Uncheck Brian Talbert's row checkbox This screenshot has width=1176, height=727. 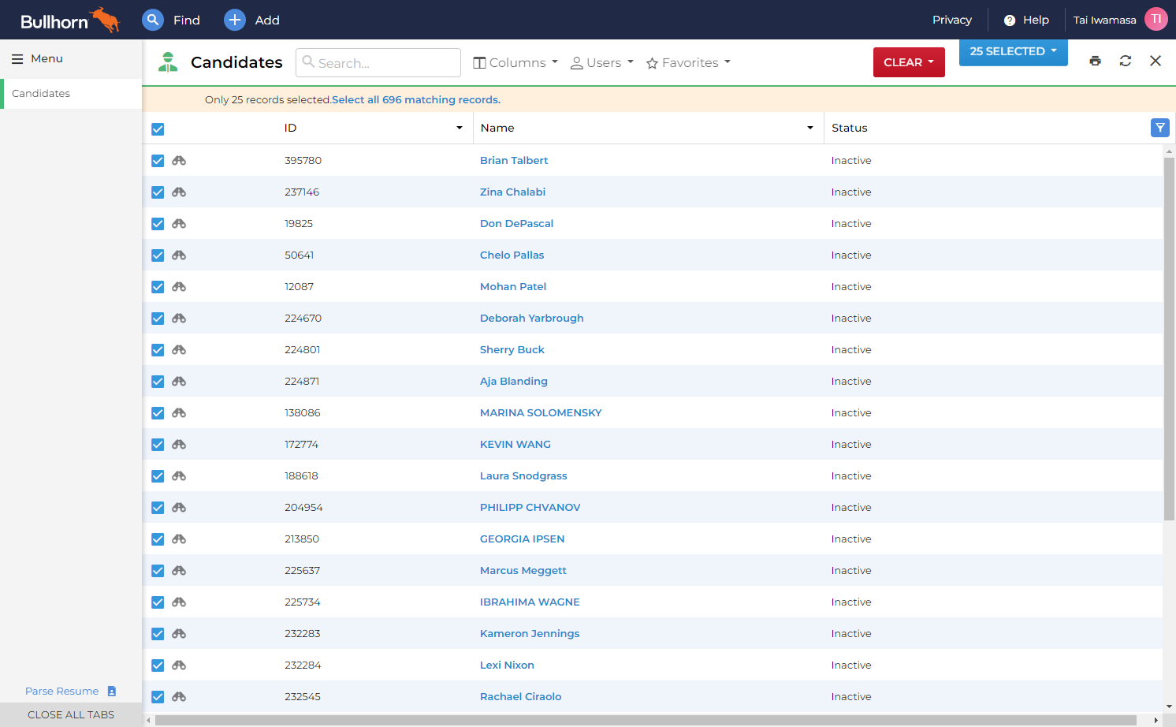[x=158, y=161]
